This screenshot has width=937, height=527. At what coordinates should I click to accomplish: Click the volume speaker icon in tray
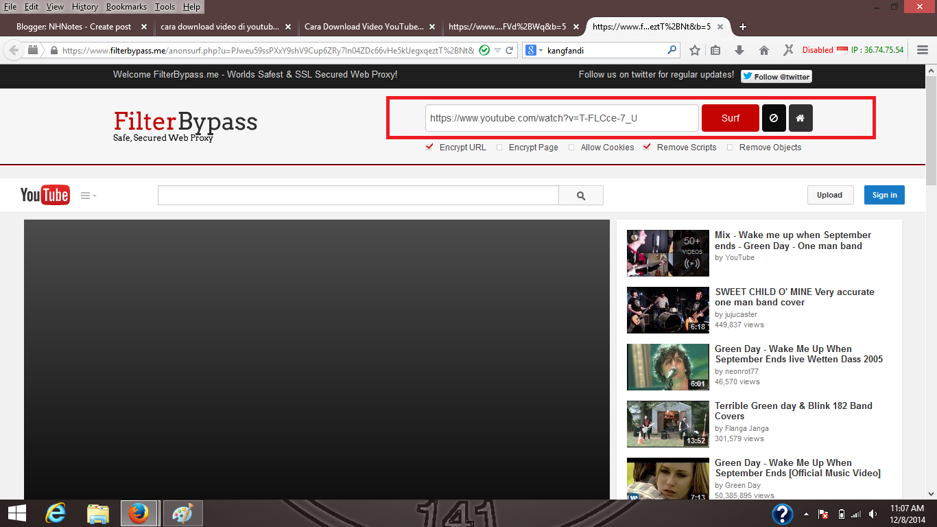point(873,514)
